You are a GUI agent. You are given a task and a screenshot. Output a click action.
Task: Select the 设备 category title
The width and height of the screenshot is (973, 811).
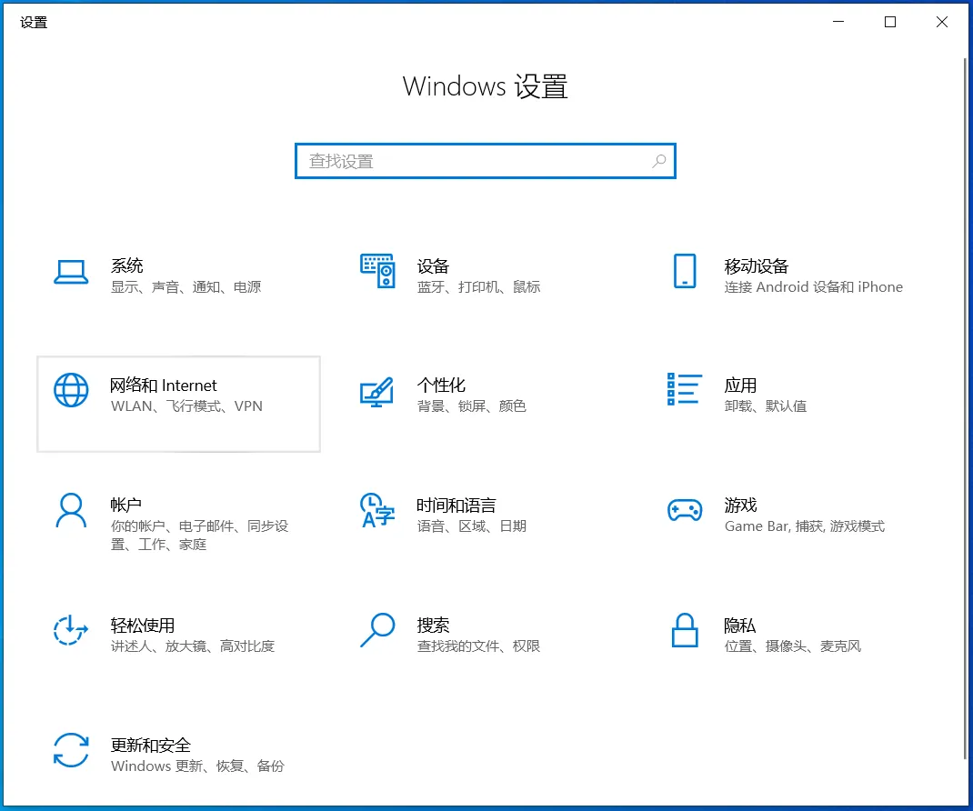point(433,266)
